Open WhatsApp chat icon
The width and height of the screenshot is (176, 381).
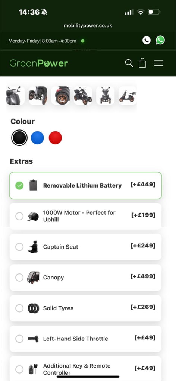click(160, 40)
